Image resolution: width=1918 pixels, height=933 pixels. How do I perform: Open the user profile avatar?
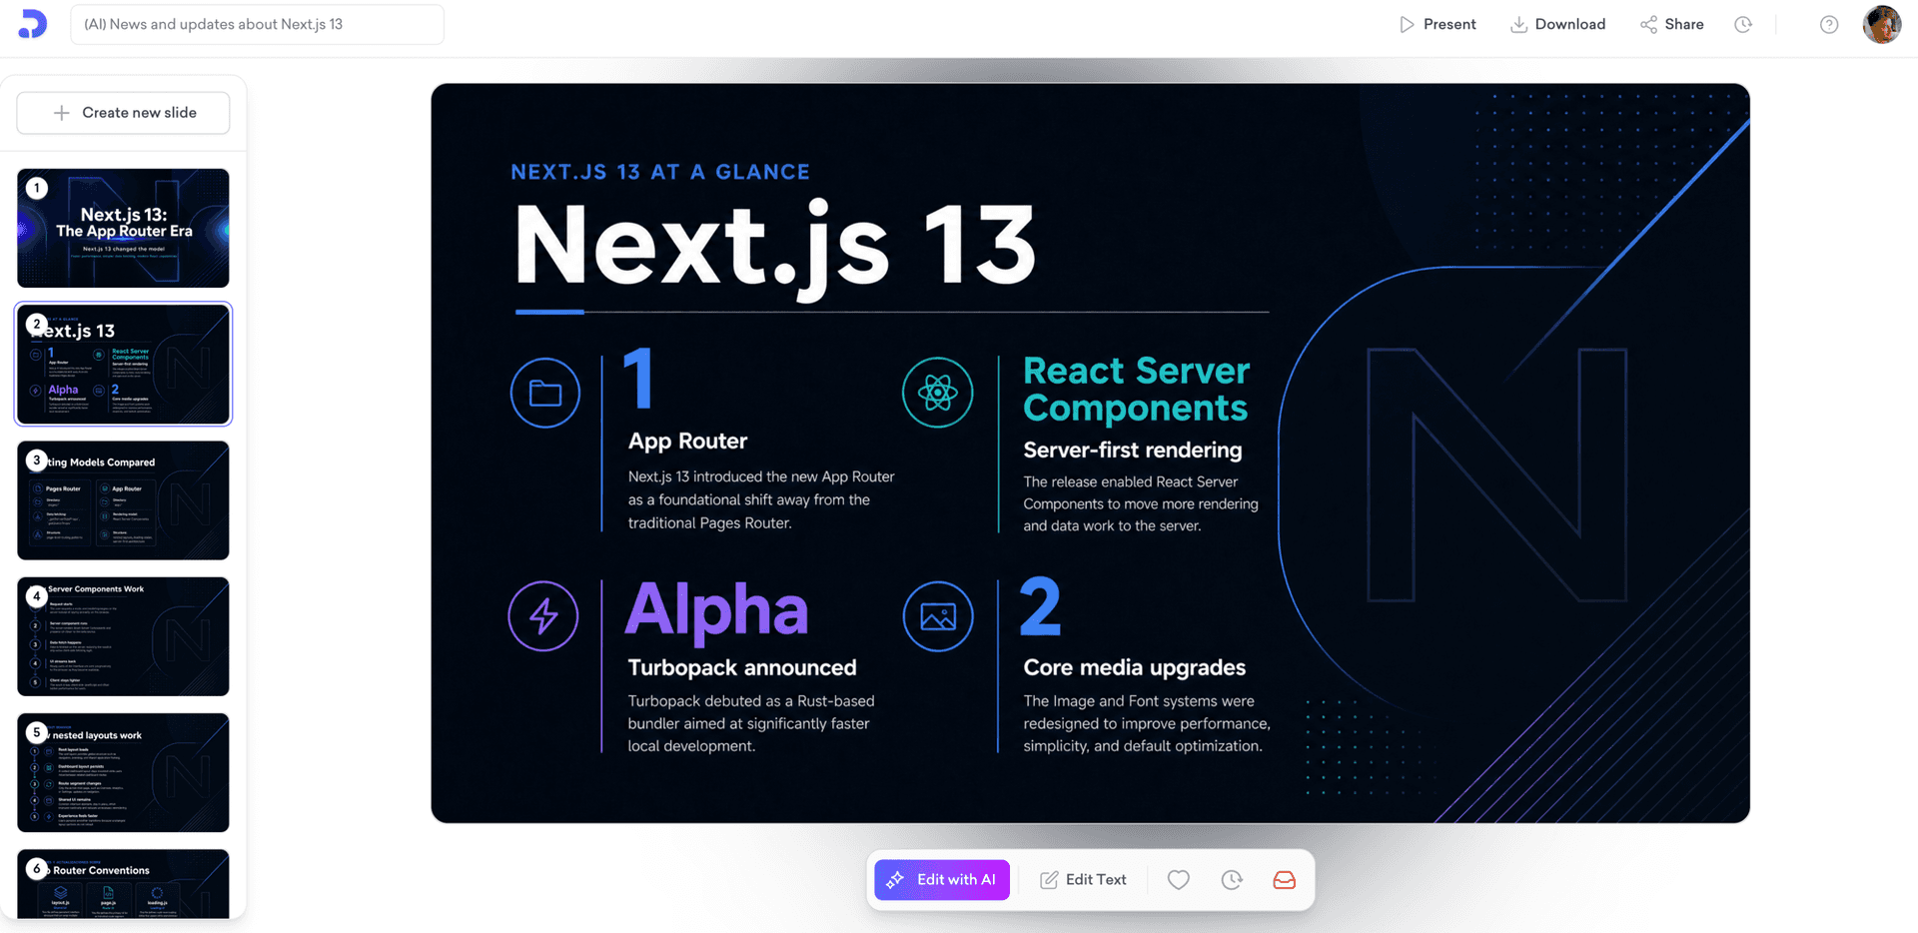tap(1882, 24)
